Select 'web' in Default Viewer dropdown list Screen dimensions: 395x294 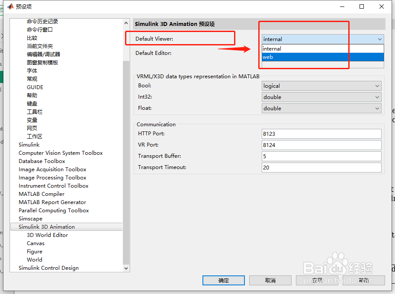coord(323,57)
